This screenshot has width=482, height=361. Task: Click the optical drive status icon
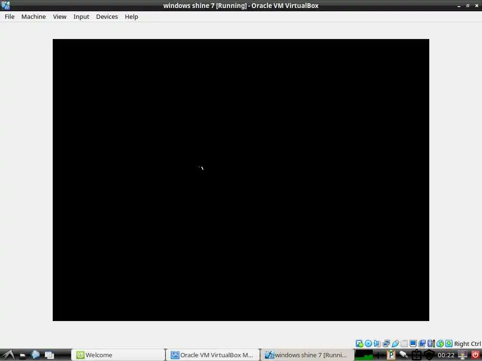[368, 344]
